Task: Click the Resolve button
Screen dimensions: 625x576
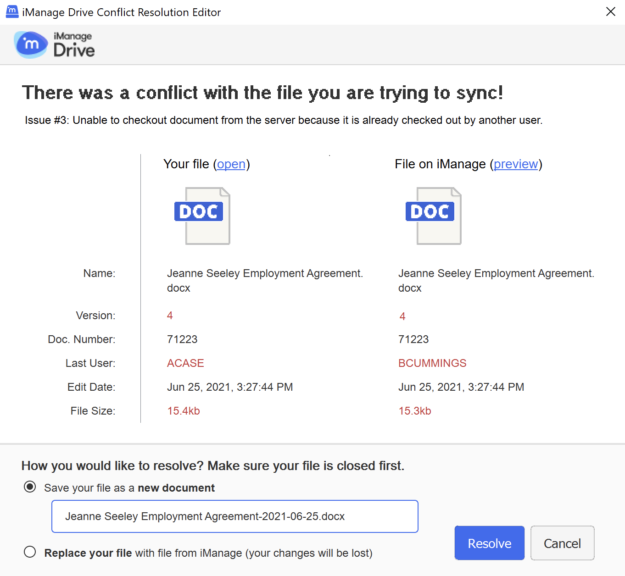Action: [x=490, y=543]
